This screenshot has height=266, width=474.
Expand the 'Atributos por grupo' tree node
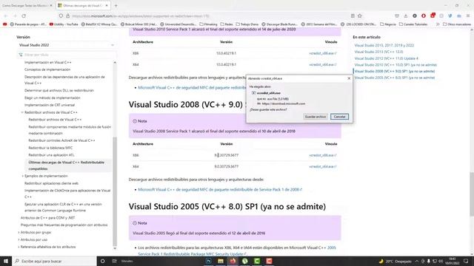coord(19,233)
